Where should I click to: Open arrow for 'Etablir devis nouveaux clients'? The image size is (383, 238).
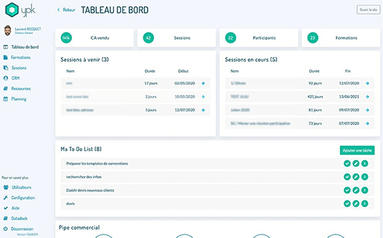(x=365, y=191)
